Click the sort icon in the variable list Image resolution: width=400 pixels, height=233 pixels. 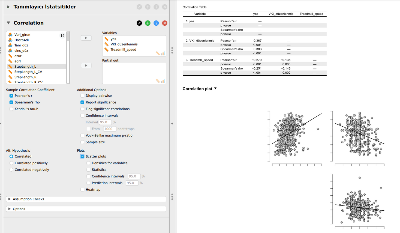point(62,35)
